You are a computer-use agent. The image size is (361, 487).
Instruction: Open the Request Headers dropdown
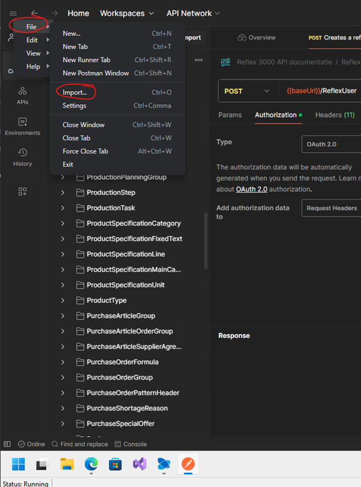click(331, 208)
